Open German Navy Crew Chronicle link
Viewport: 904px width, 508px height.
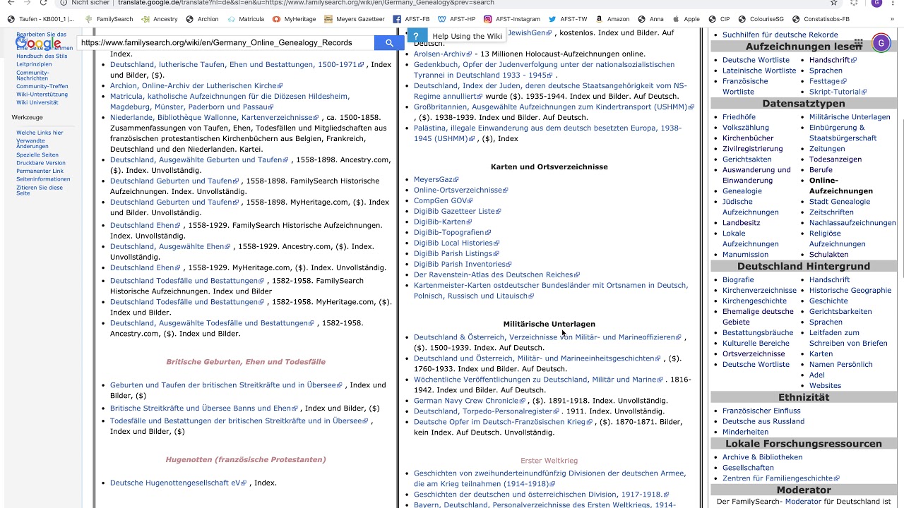470,400
